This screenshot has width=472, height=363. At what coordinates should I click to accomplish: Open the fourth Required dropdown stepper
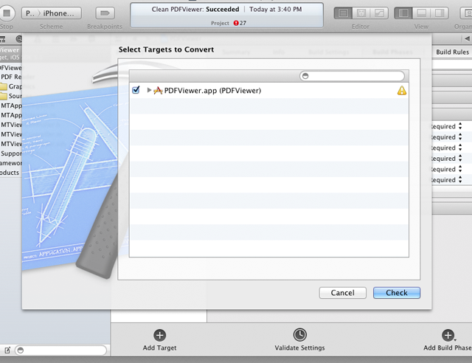[x=460, y=158]
